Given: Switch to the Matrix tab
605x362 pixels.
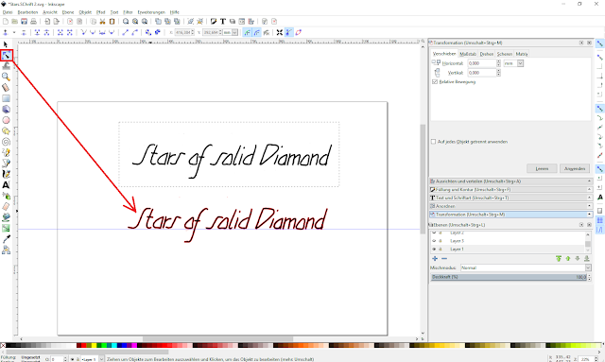Looking at the screenshot, I should (521, 54).
